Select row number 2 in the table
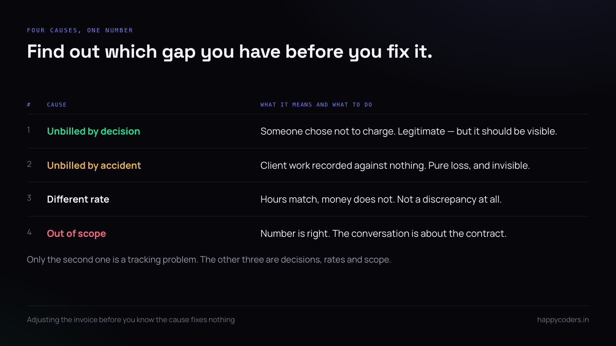Image resolution: width=616 pixels, height=346 pixels. (29, 164)
